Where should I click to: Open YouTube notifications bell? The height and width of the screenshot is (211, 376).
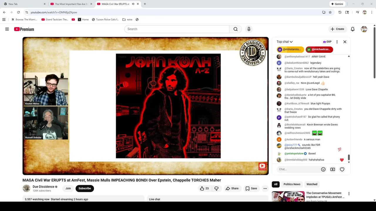352,29
